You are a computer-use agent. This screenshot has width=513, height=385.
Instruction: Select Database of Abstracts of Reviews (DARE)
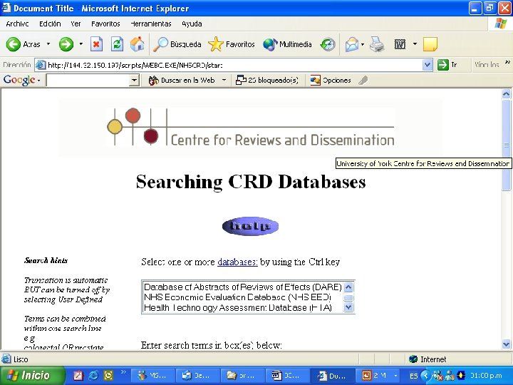(243, 287)
